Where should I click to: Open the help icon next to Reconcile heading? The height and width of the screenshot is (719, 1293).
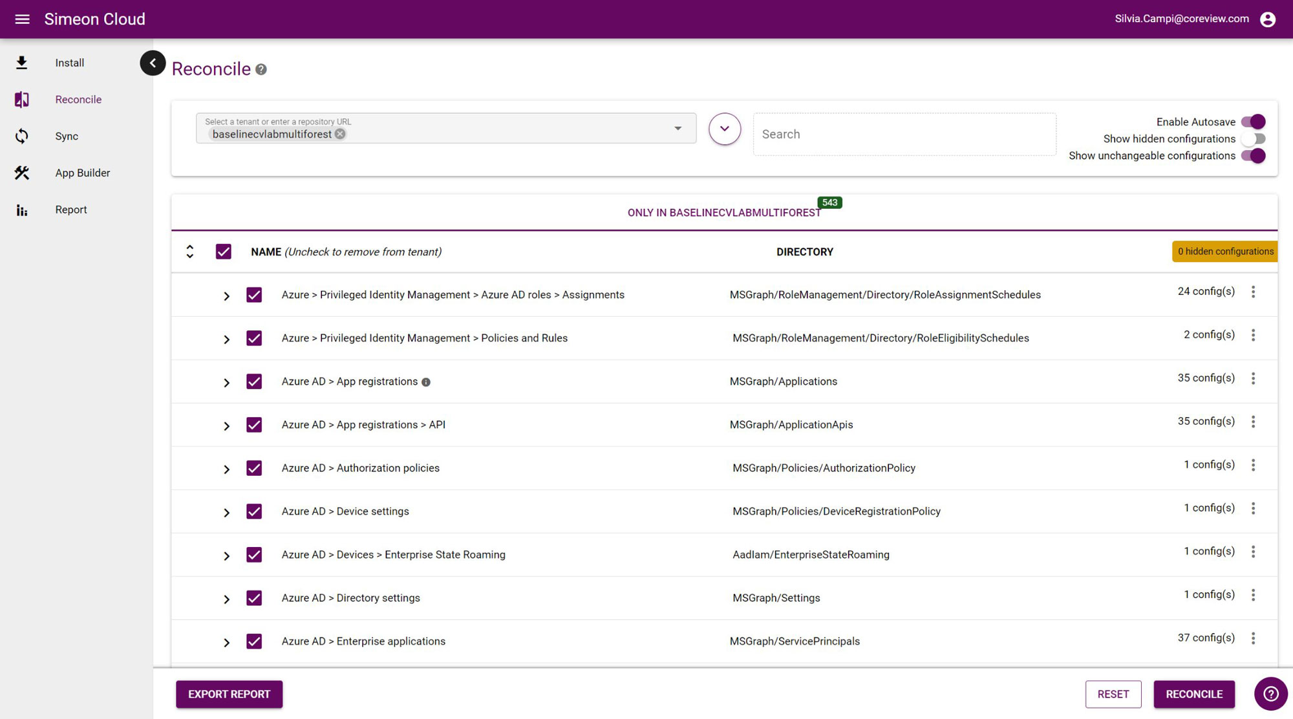click(x=261, y=69)
